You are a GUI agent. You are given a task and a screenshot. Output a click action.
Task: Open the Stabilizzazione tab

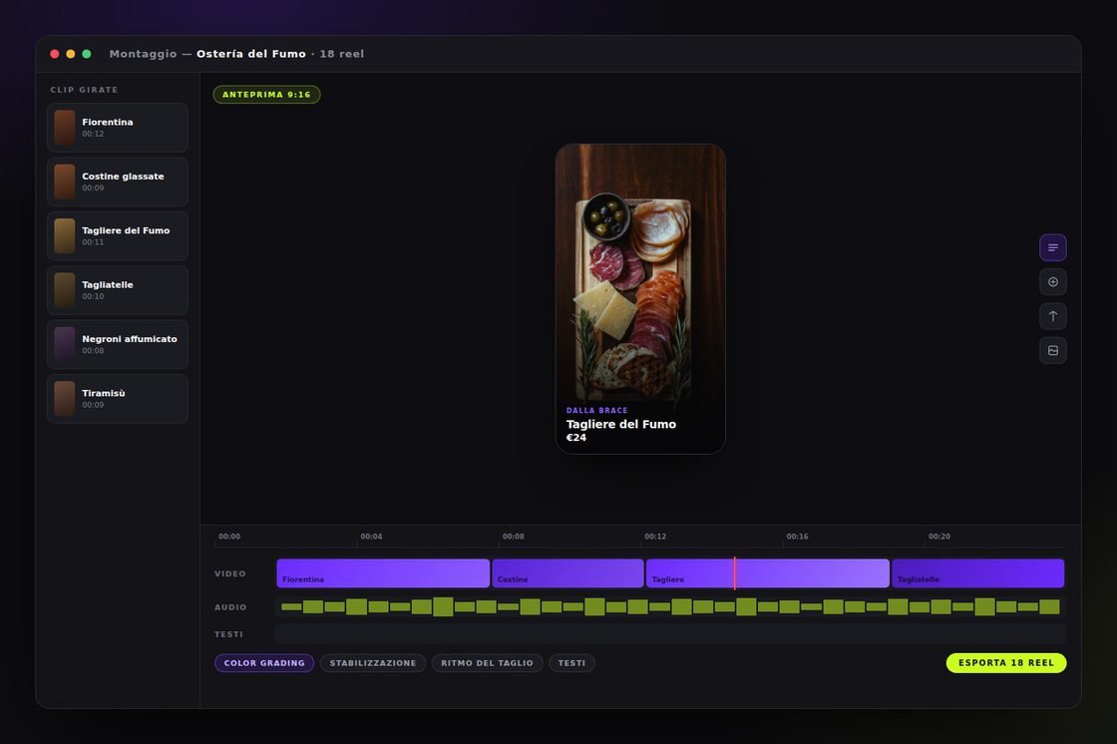coord(373,663)
